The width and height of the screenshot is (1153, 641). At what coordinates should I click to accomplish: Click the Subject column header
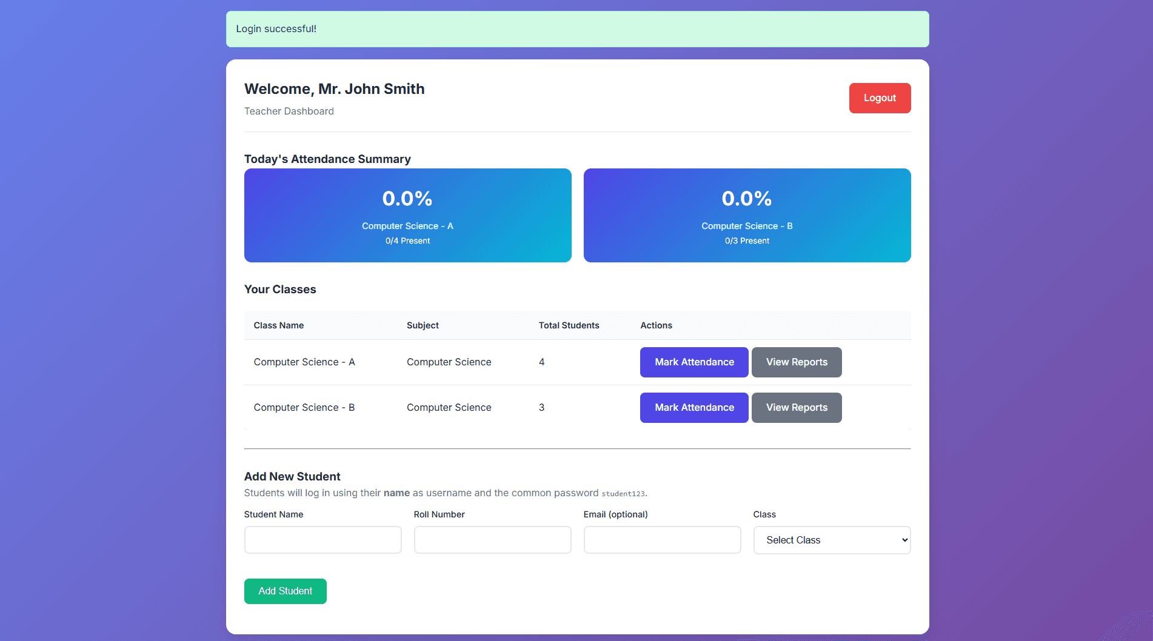(x=423, y=325)
